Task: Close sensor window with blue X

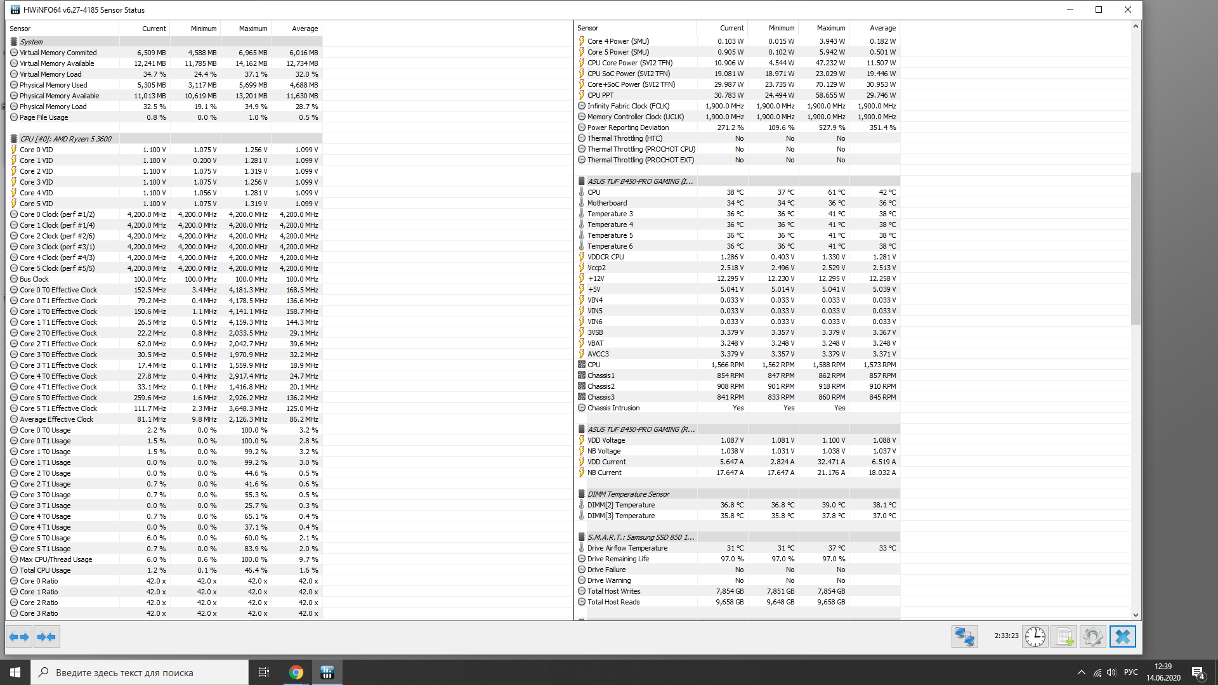Action: tap(1122, 637)
